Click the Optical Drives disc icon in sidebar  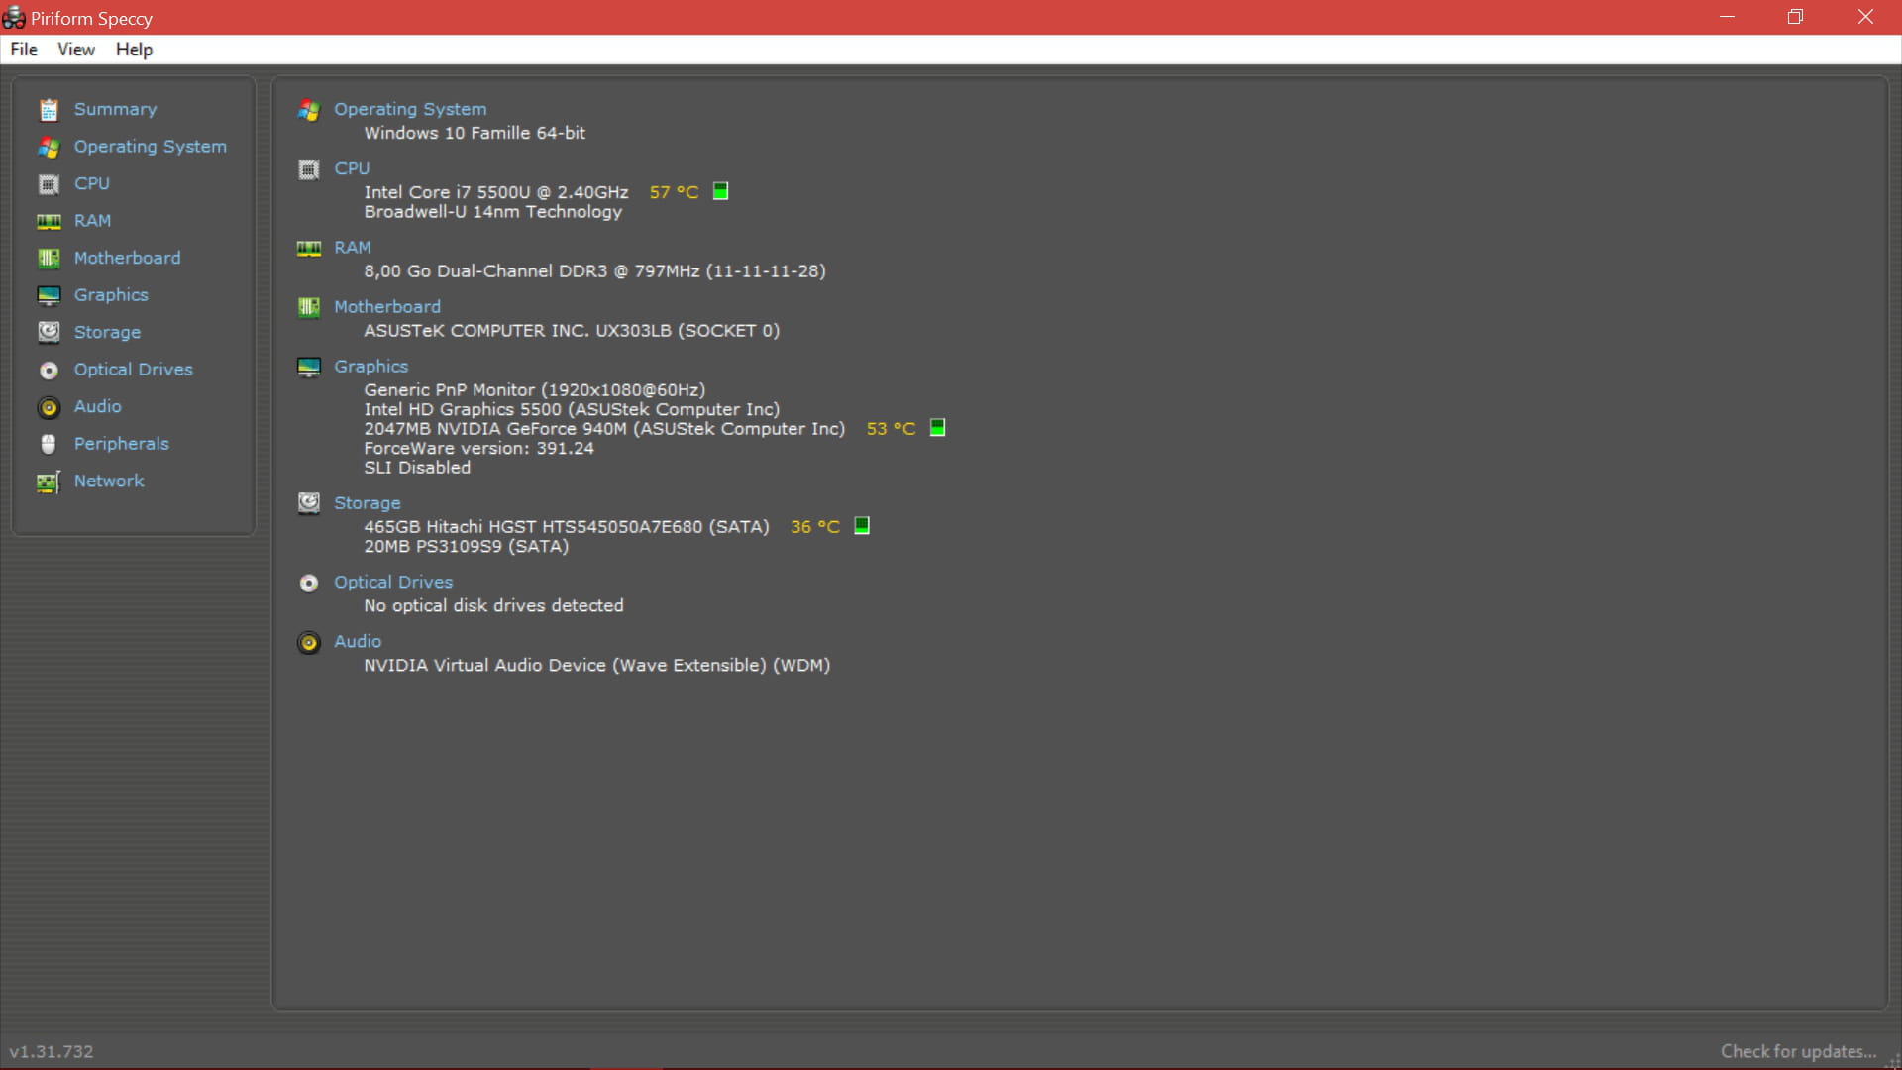pyautogui.click(x=49, y=370)
